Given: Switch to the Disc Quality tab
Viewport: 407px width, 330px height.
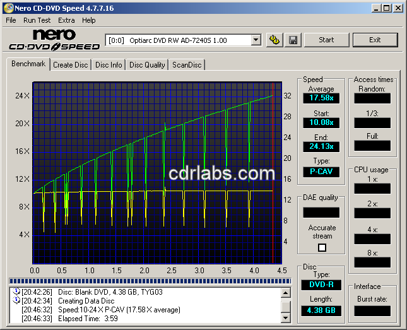Looking at the screenshot, I should (147, 64).
